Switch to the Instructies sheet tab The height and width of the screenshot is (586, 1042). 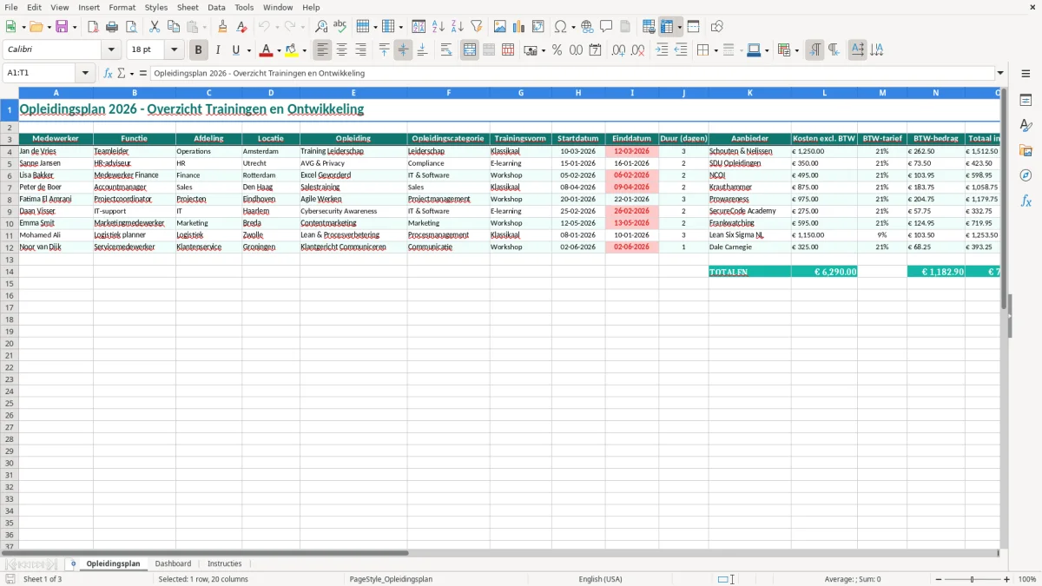coord(225,563)
